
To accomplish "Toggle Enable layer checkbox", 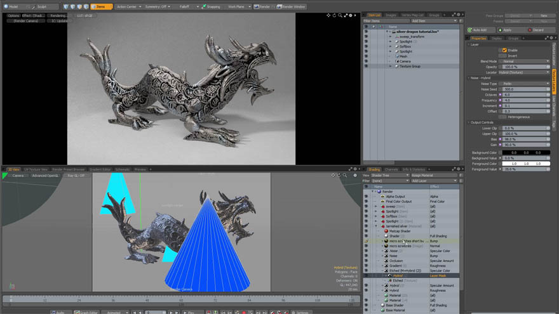I will 504,50.
